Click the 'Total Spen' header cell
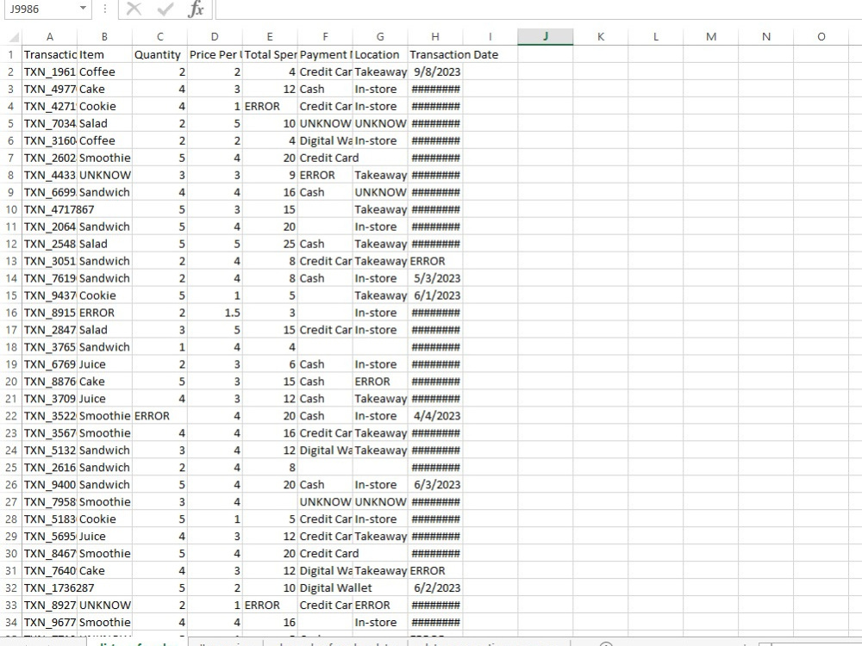Screen dimensions: 862x646 269,54
